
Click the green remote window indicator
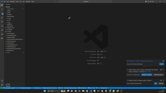1,88
